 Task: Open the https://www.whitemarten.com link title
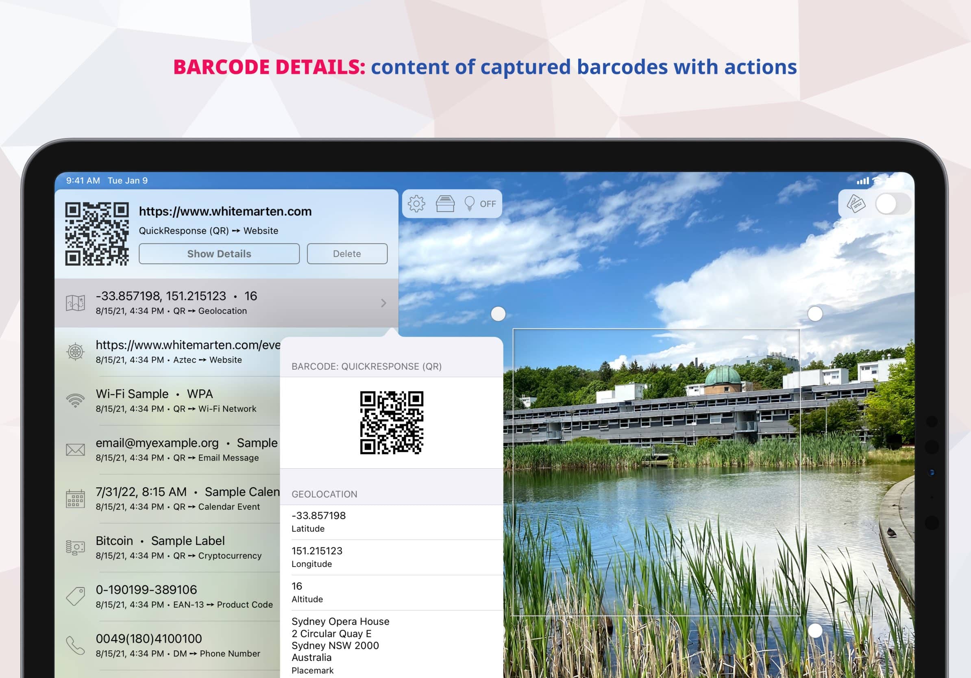pos(225,211)
